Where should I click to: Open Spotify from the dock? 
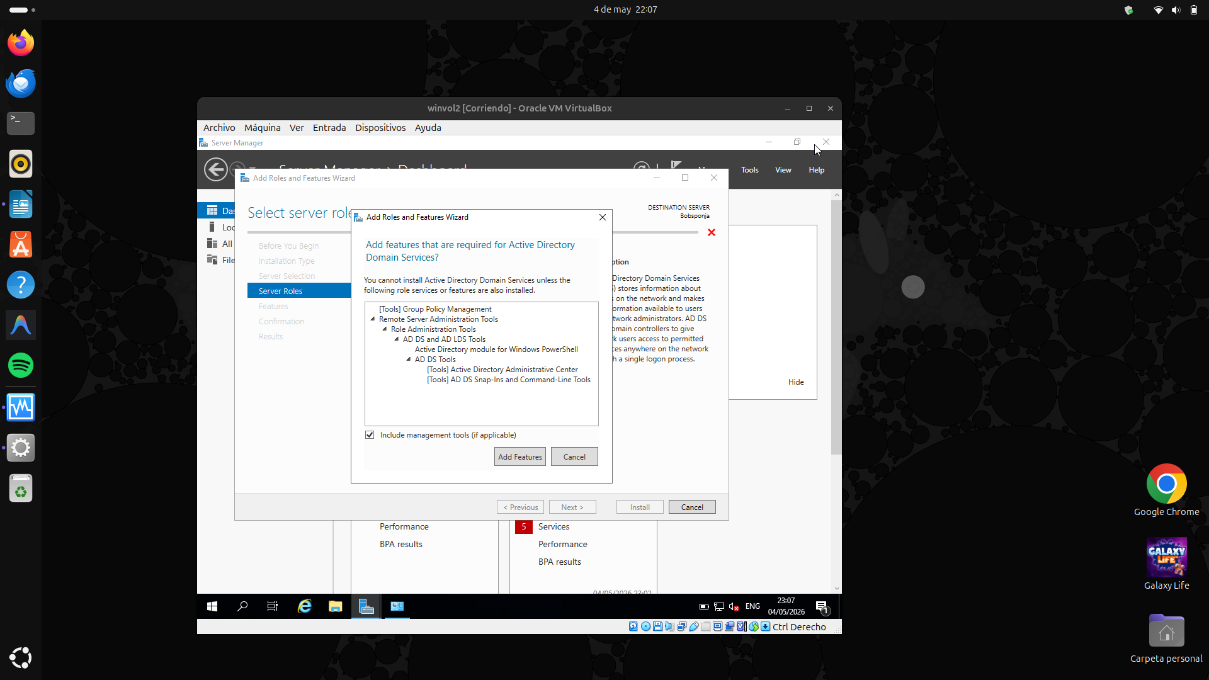tap(21, 365)
